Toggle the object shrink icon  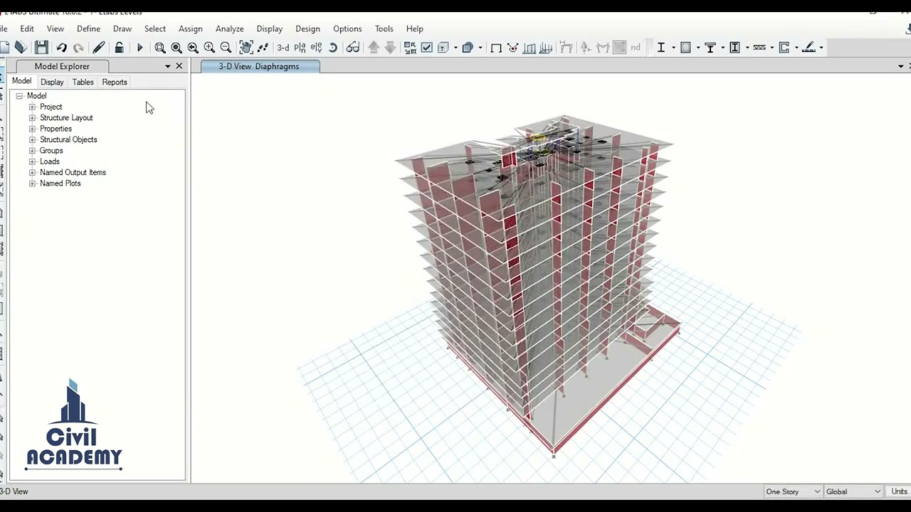(x=410, y=48)
